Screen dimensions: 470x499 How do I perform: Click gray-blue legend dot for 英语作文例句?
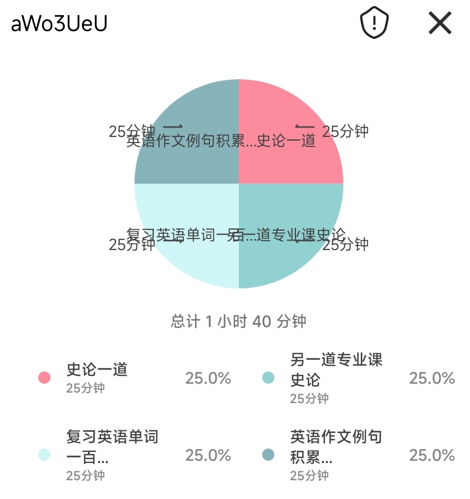tap(268, 455)
